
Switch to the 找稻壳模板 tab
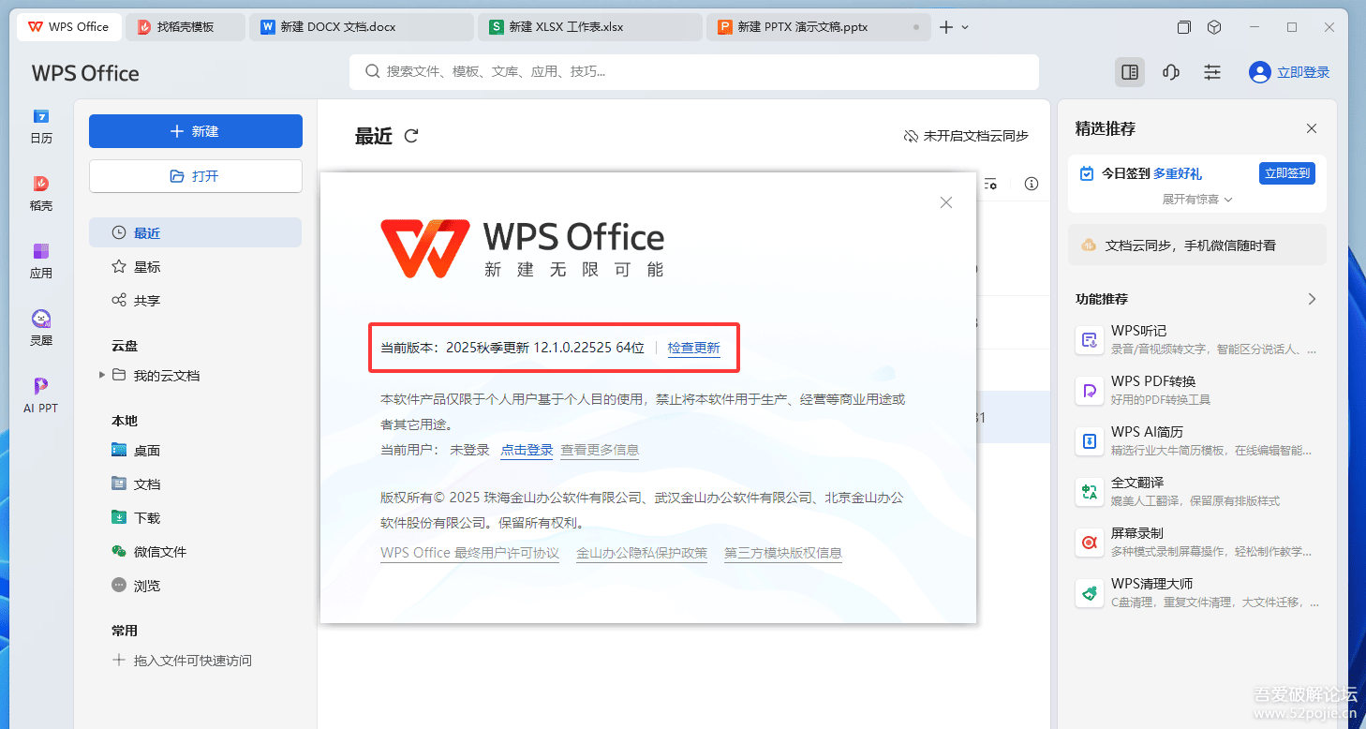186,27
